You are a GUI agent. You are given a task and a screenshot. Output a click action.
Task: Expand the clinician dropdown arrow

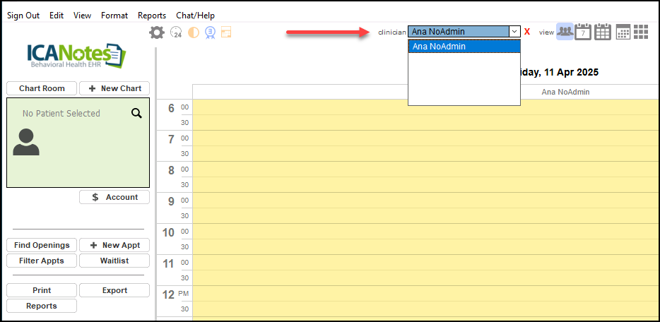(514, 32)
